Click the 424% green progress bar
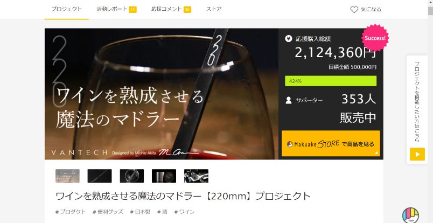This screenshot has width=433, height=223. [x=331, y=81]
